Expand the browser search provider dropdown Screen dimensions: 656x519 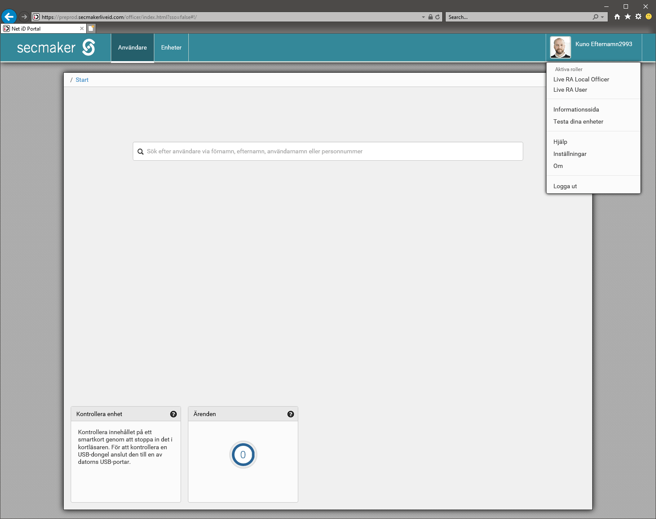[603, 17]
